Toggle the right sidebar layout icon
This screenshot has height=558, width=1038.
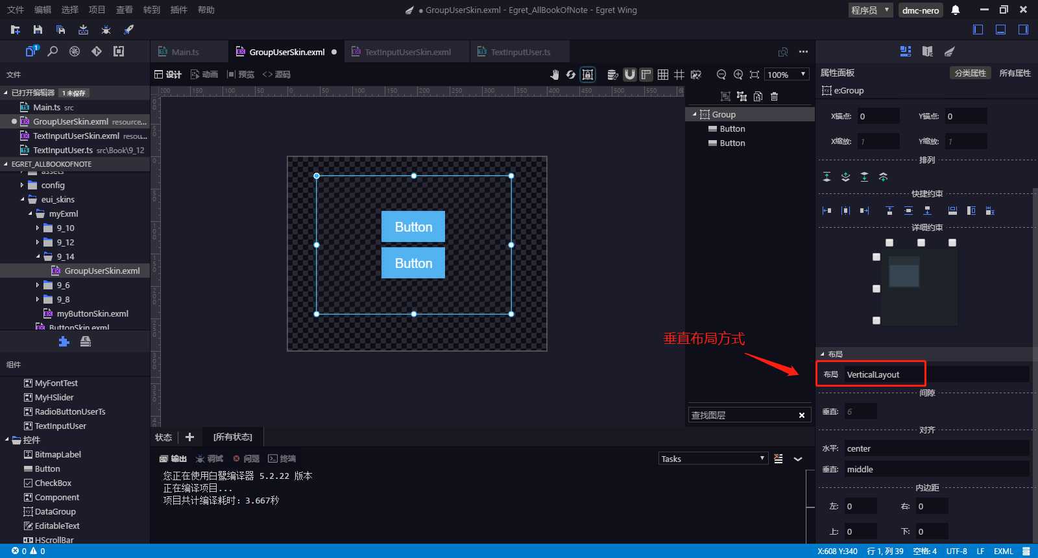1023,29
